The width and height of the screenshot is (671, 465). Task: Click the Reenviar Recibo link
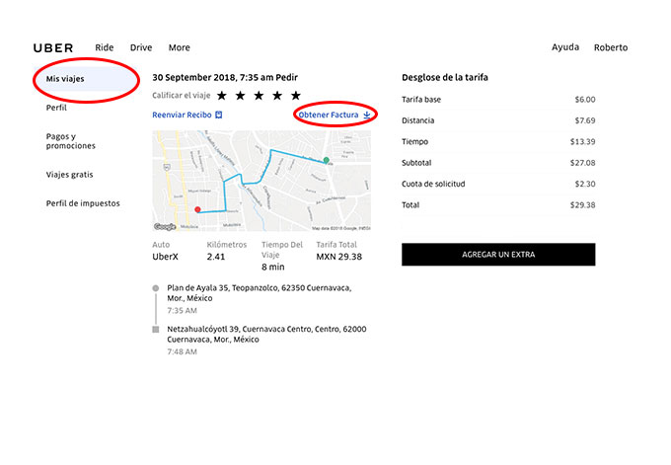click(x=182, y=115)
